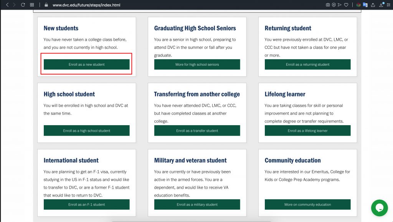Click More for high school seniors

(x=197, y=65)
